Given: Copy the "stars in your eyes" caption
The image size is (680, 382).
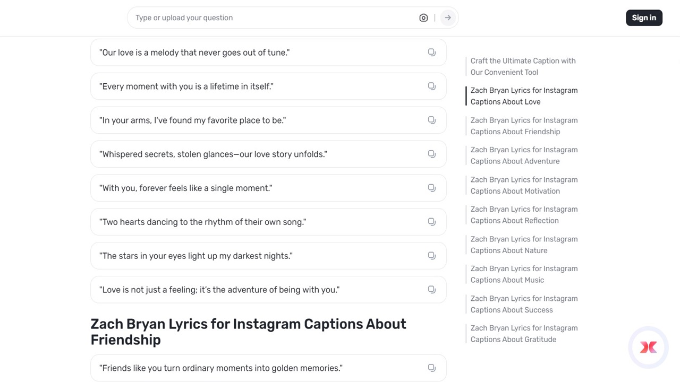Looking at the screenshot, I should 432,256.
